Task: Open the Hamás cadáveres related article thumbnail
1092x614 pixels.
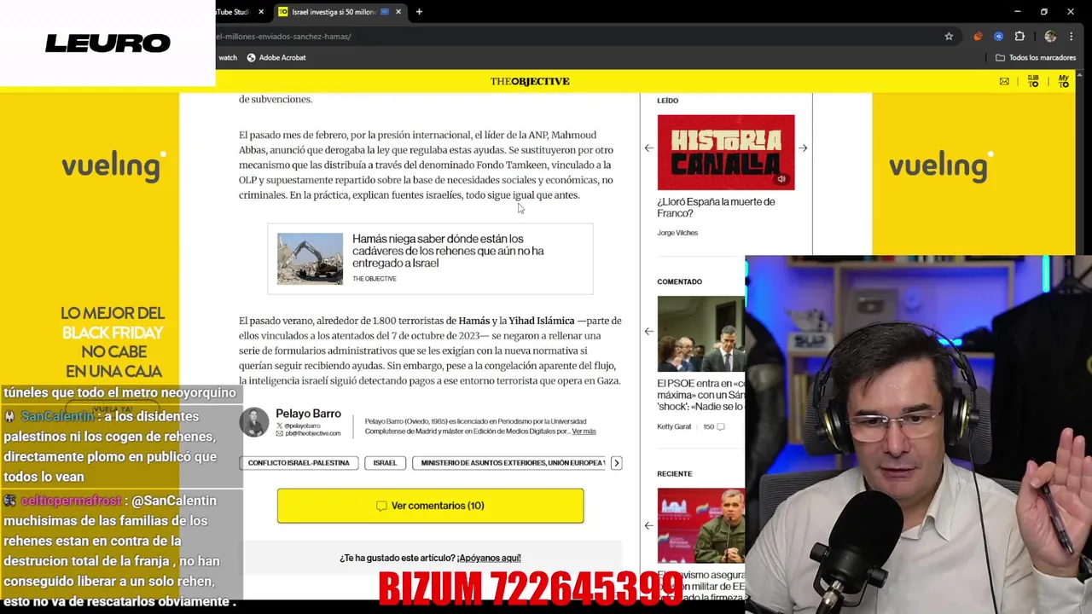Action: click(x=310, y=258)
